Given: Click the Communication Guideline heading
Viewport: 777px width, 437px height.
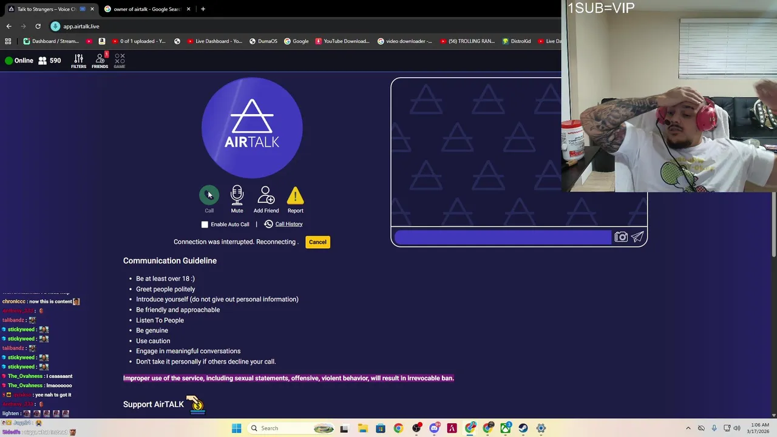Looking at the screenshot, I should pos(170,261).
